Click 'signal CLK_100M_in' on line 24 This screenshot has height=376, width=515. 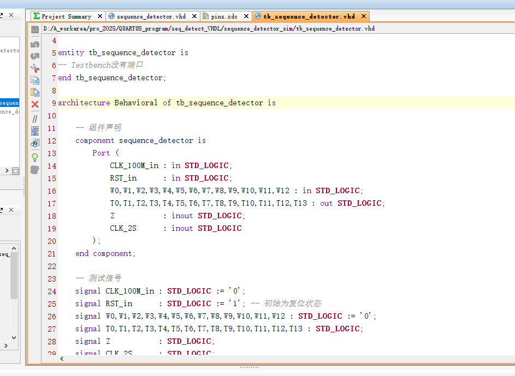115,291
